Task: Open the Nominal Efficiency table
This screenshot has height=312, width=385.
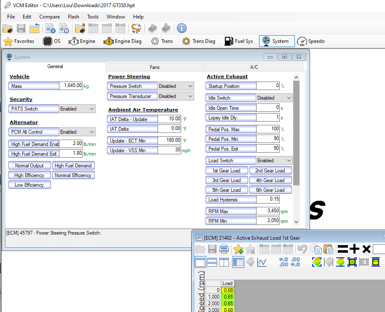Action: pyautogui.click(x=73, y=175)
